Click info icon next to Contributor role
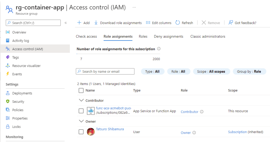The height and width of the screenshot is (142, 270). [202, 112]
